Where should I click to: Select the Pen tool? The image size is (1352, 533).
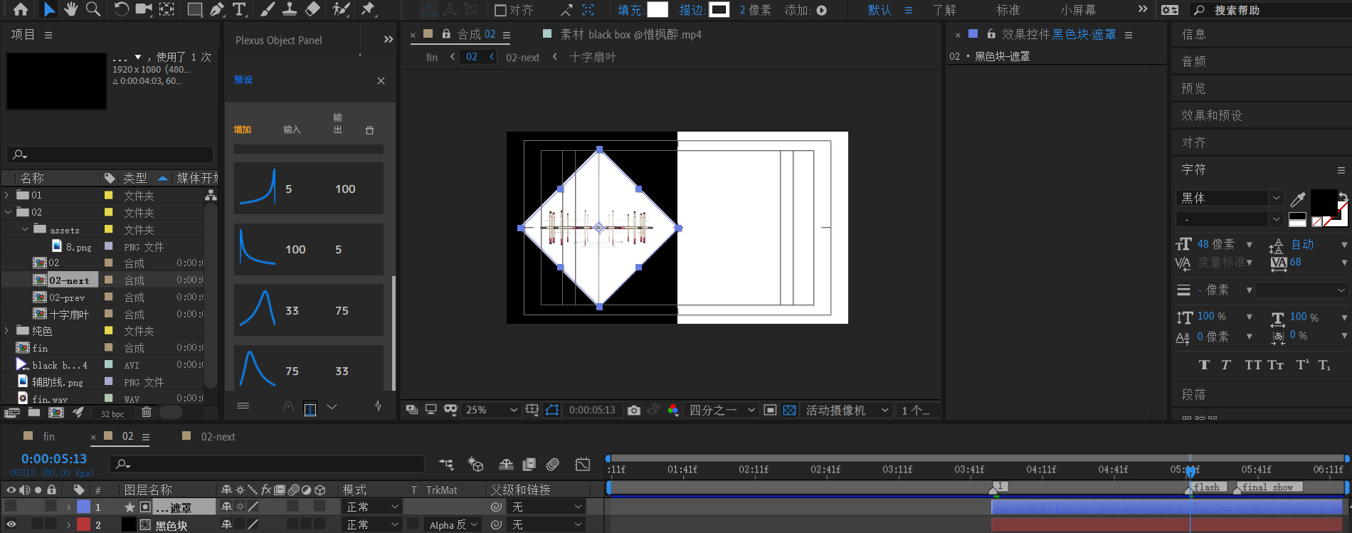point(217,9)
